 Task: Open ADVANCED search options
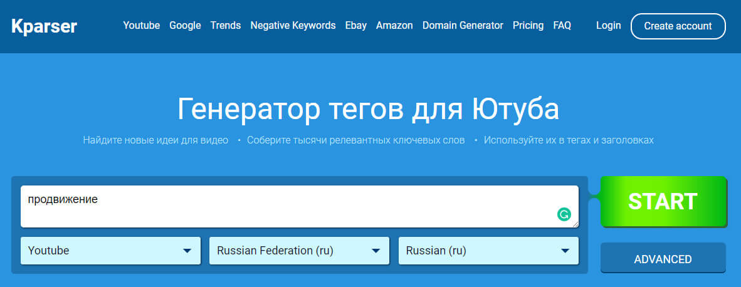[x=663, y=258]
